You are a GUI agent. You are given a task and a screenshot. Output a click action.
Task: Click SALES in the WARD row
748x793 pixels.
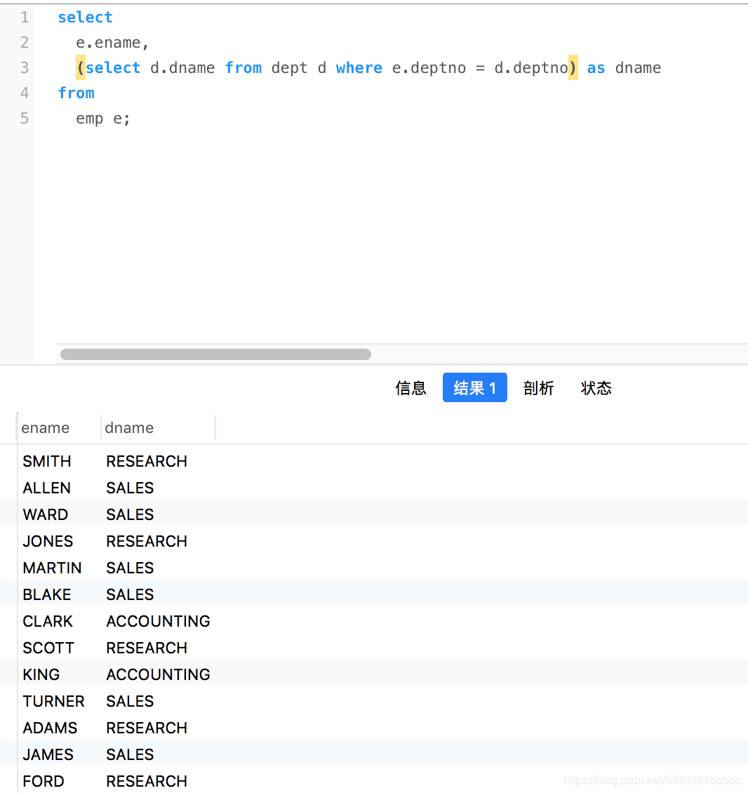point(130,514)
